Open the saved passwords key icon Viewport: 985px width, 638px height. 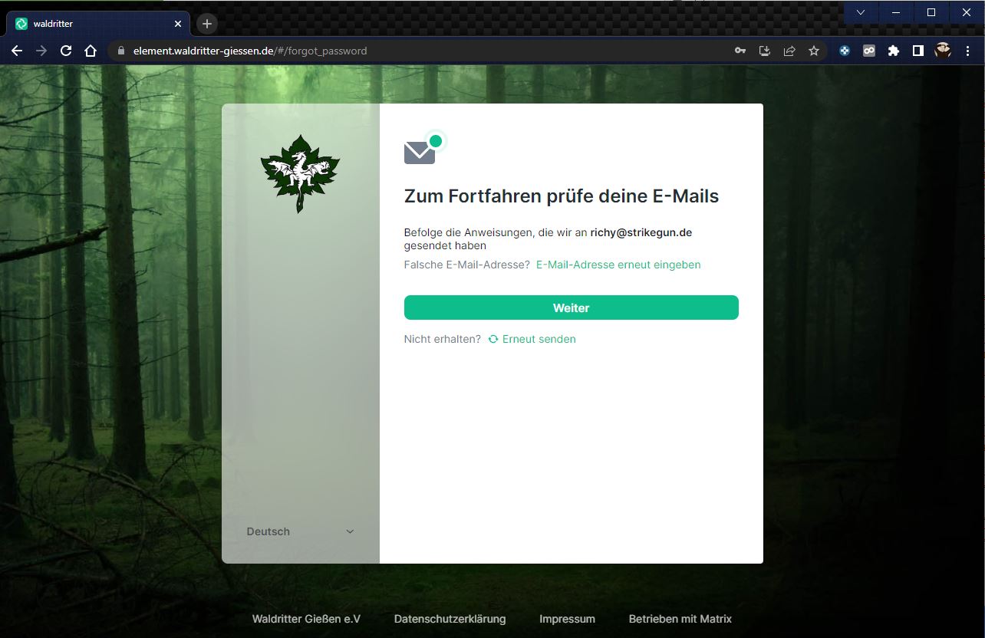coord(740,51)
